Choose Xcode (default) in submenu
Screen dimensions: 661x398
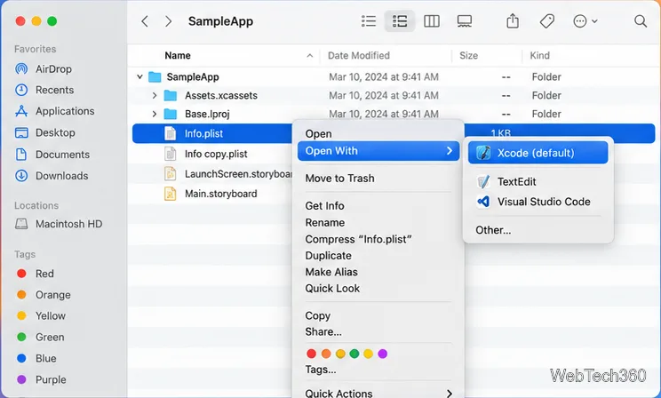point(538,153)
